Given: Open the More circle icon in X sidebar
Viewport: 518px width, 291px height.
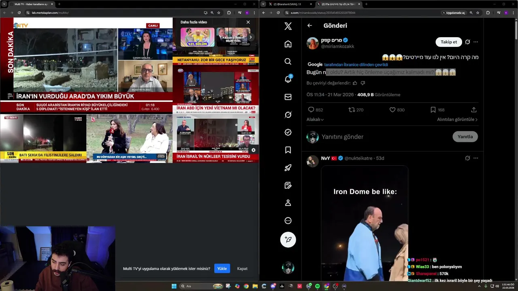Looking at the screenshot, I should point(288,221).
